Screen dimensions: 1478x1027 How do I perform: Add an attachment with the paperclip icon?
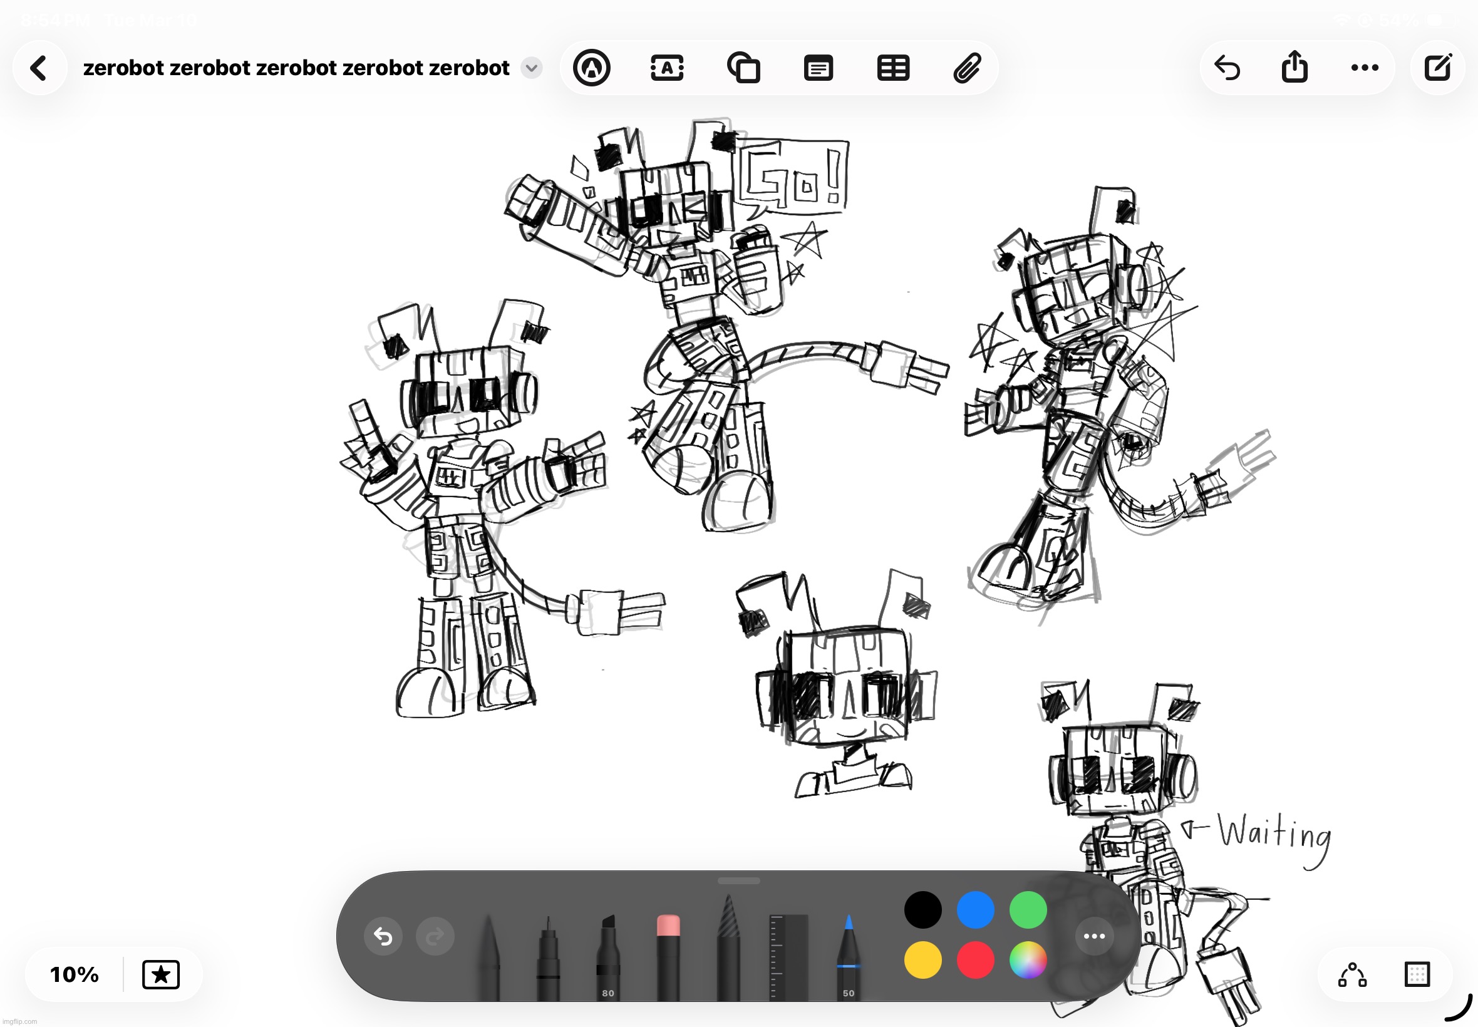click(967, 68)
